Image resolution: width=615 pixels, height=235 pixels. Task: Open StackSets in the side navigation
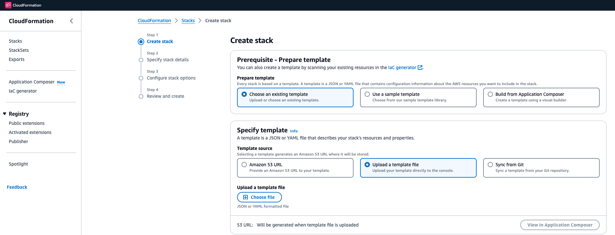tap(19, 50)
